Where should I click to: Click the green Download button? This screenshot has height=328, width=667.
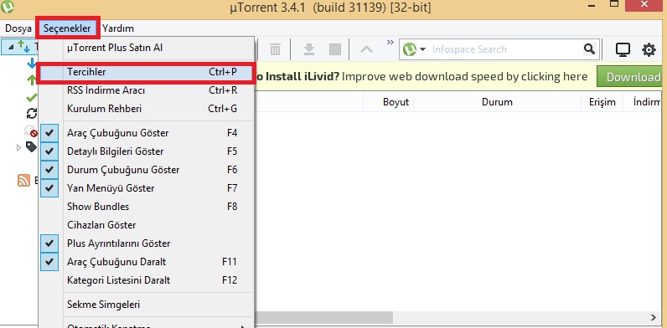[632, 77]
